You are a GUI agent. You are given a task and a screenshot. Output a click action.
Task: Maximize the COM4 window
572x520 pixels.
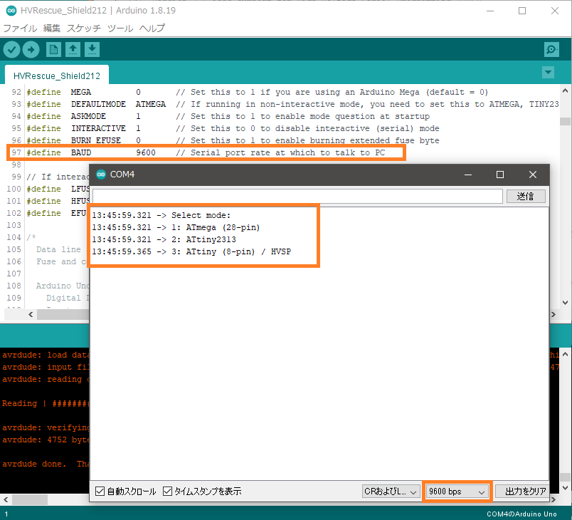[500, 175]
